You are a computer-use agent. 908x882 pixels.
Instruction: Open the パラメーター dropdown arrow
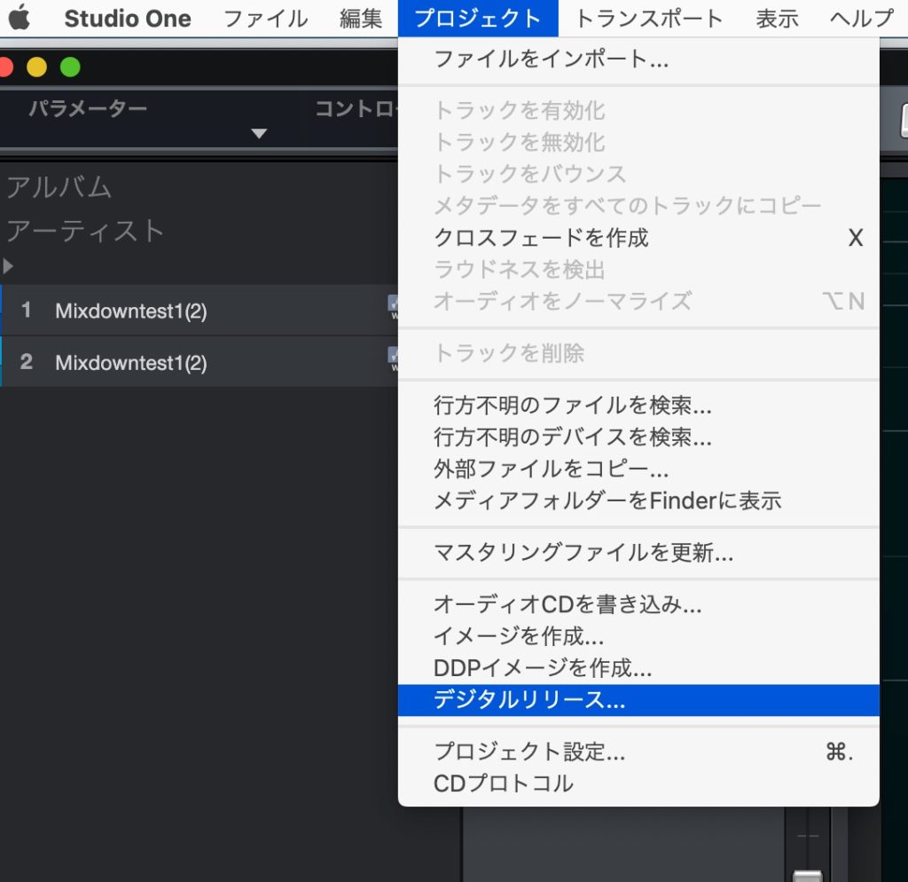point(259,134)
